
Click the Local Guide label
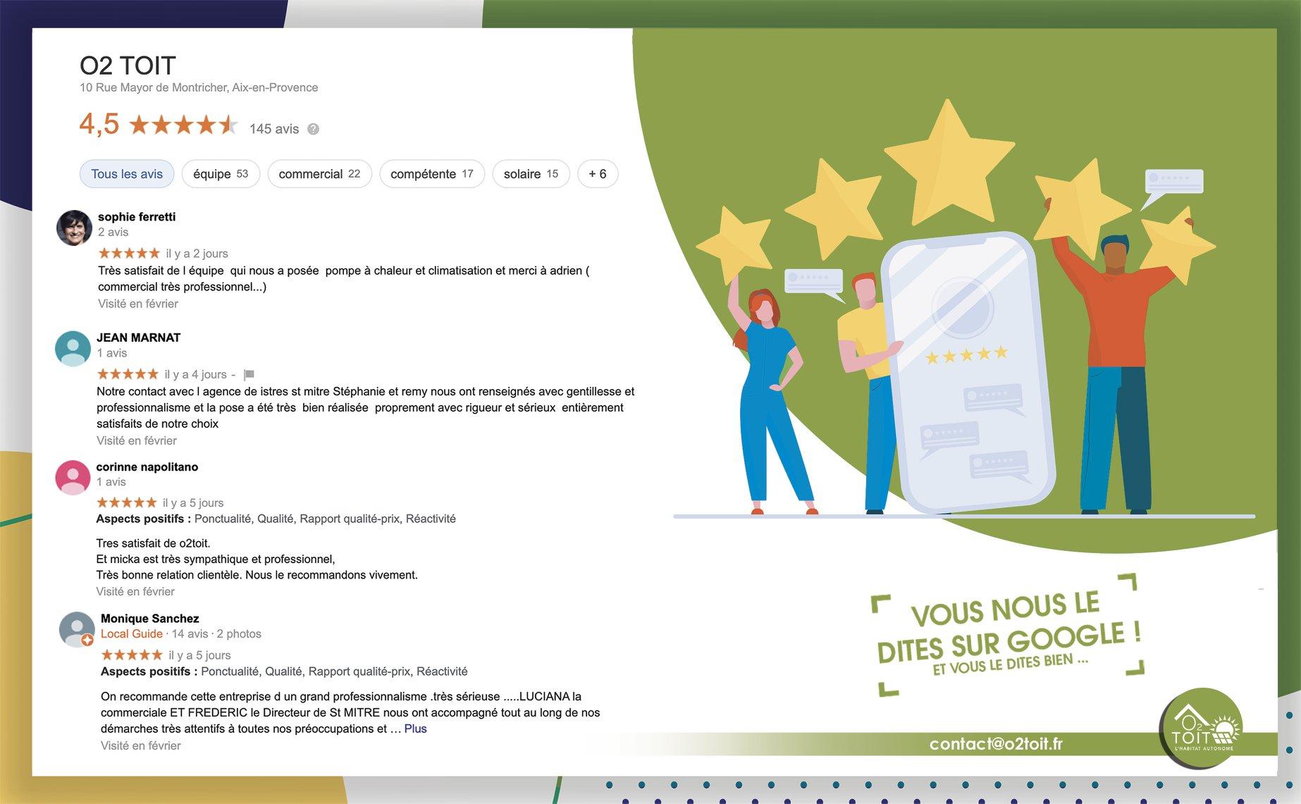click(x=132, y=633)
